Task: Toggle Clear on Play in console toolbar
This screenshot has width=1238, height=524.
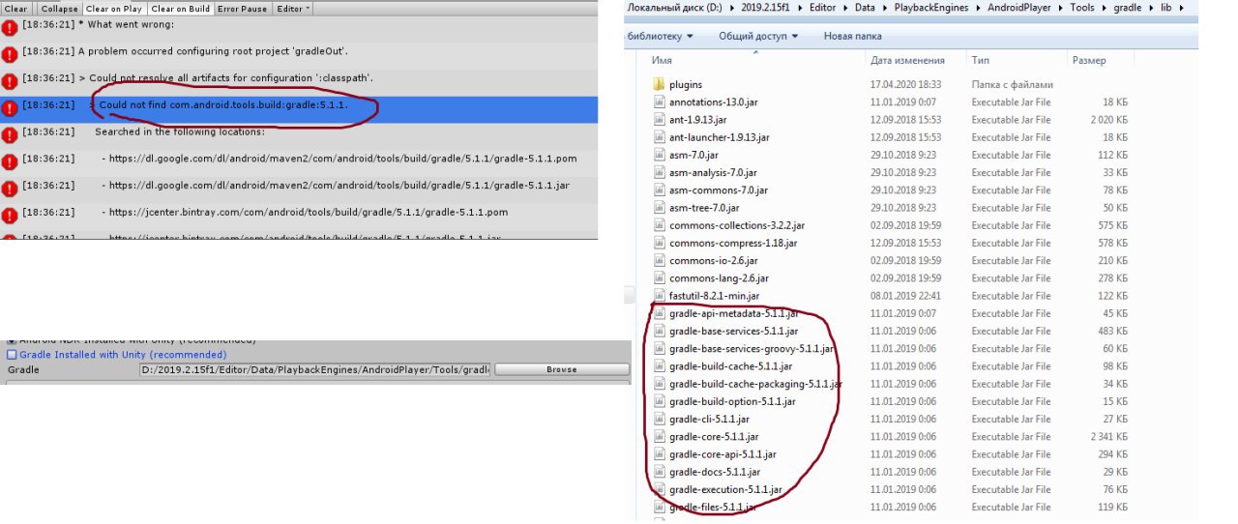Action: pyautogui.click(x=114, y=9)
